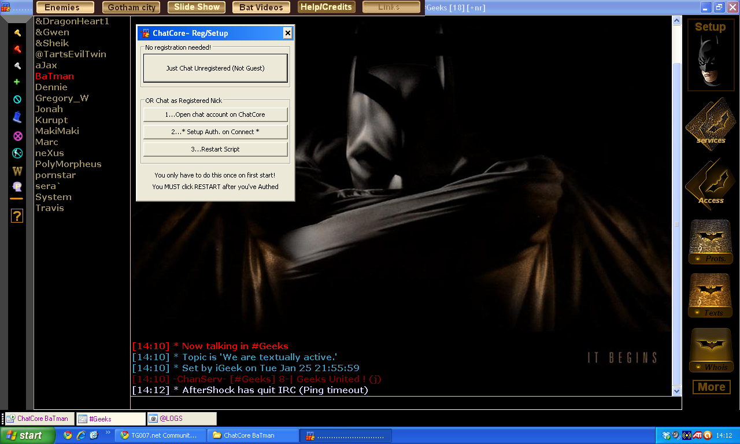The height and width of the screenshot is (444, 740).
Task: Select Marc in the nick list
Action: (47, 142)
